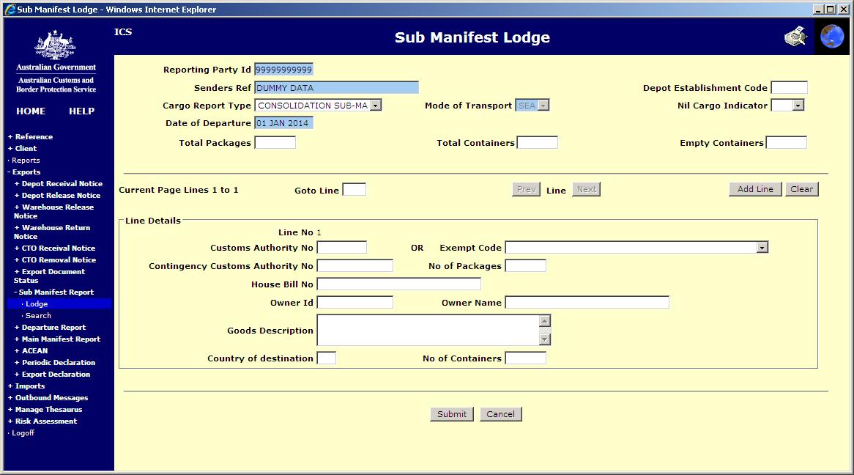Open the HELP menu
This screenshot has height=475, width=854.
click(82, 111)
